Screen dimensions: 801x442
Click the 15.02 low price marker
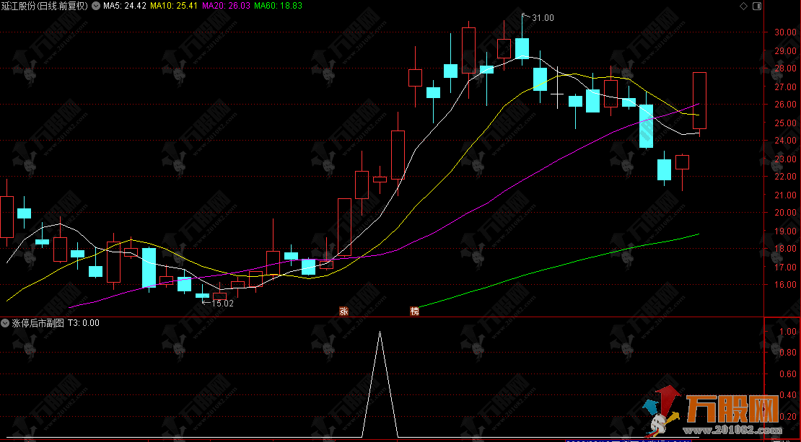tap(222, 304)
